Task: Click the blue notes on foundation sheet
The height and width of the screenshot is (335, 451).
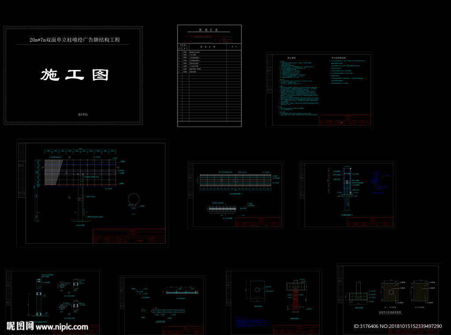Action: pyautogui.click(x=250, y=322)
